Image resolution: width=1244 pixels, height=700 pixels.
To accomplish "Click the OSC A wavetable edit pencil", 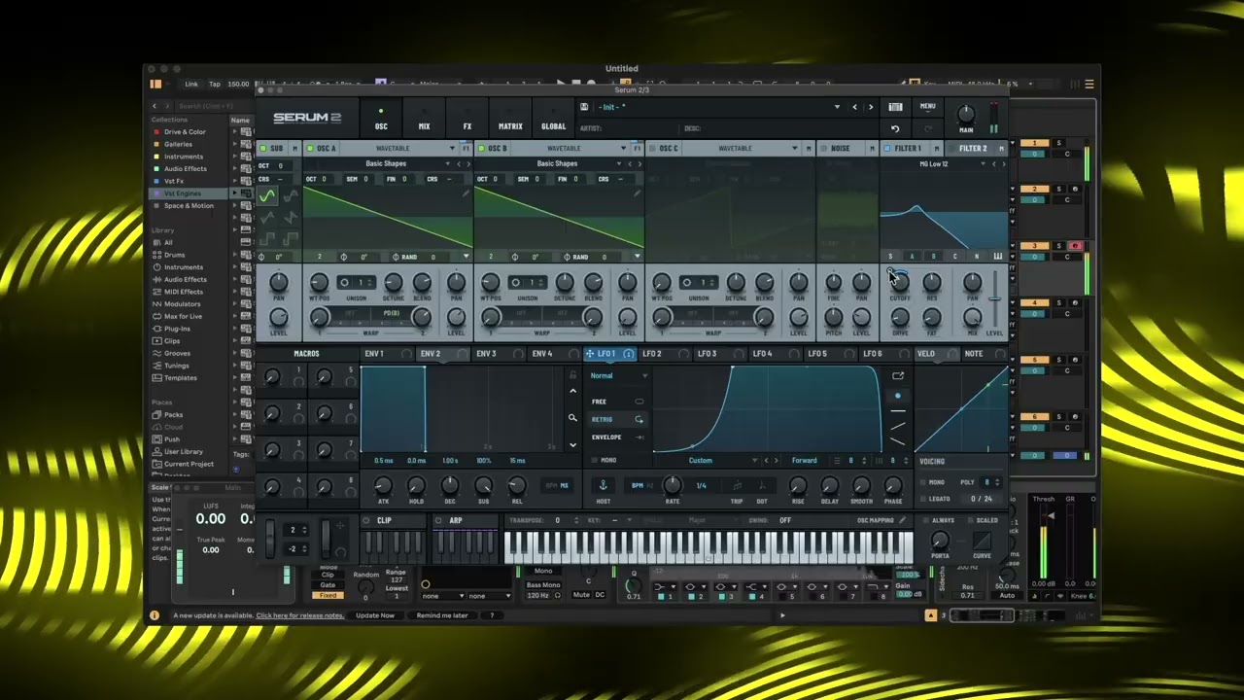I will pyautogui.click(x=466, y=192).
